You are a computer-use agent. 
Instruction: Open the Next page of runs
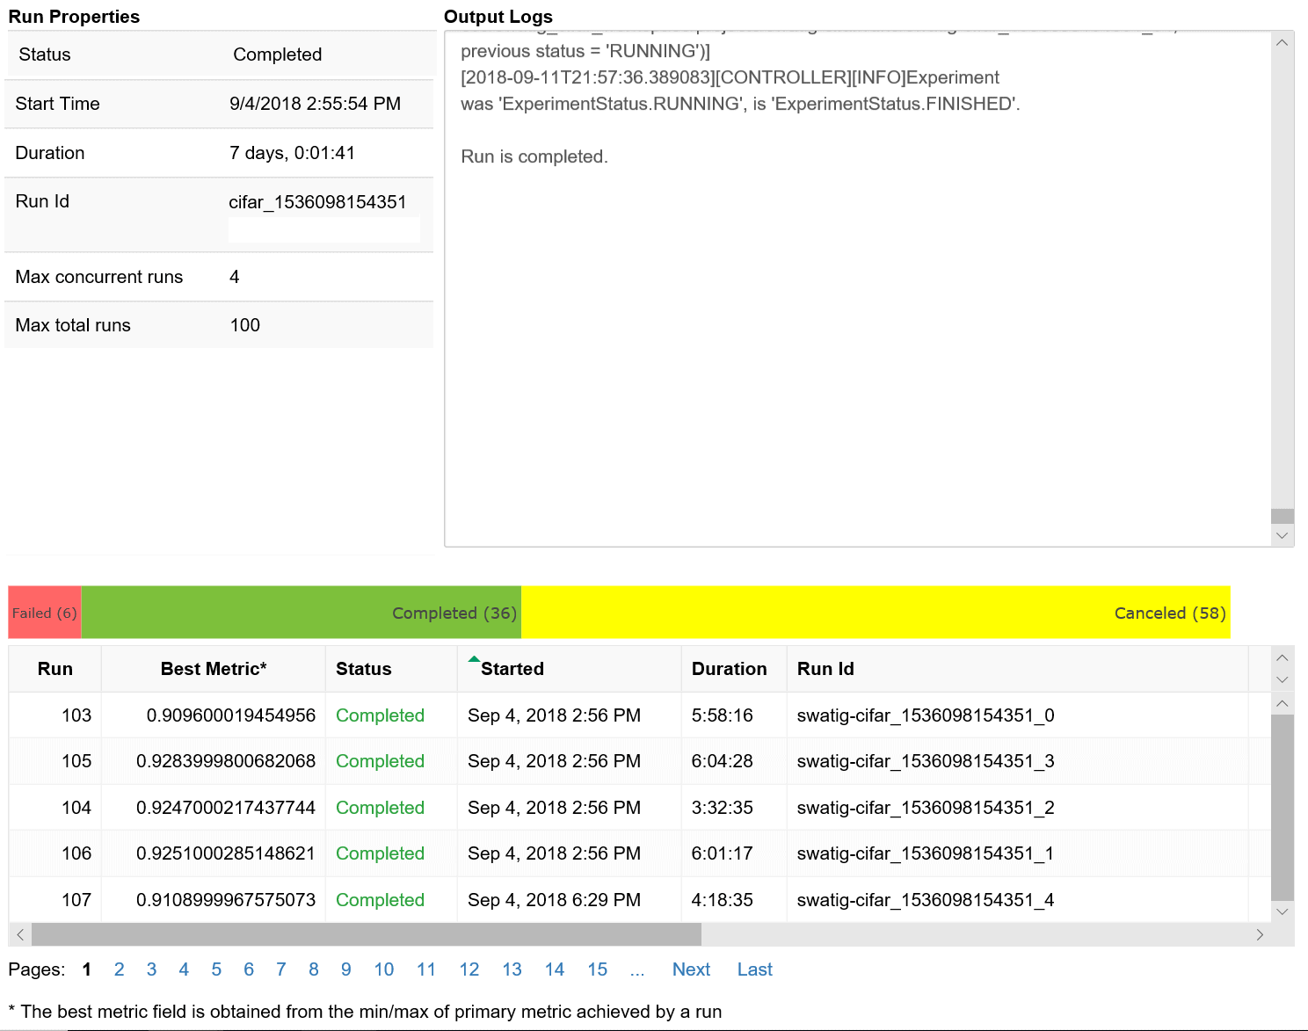pos(691,969)
